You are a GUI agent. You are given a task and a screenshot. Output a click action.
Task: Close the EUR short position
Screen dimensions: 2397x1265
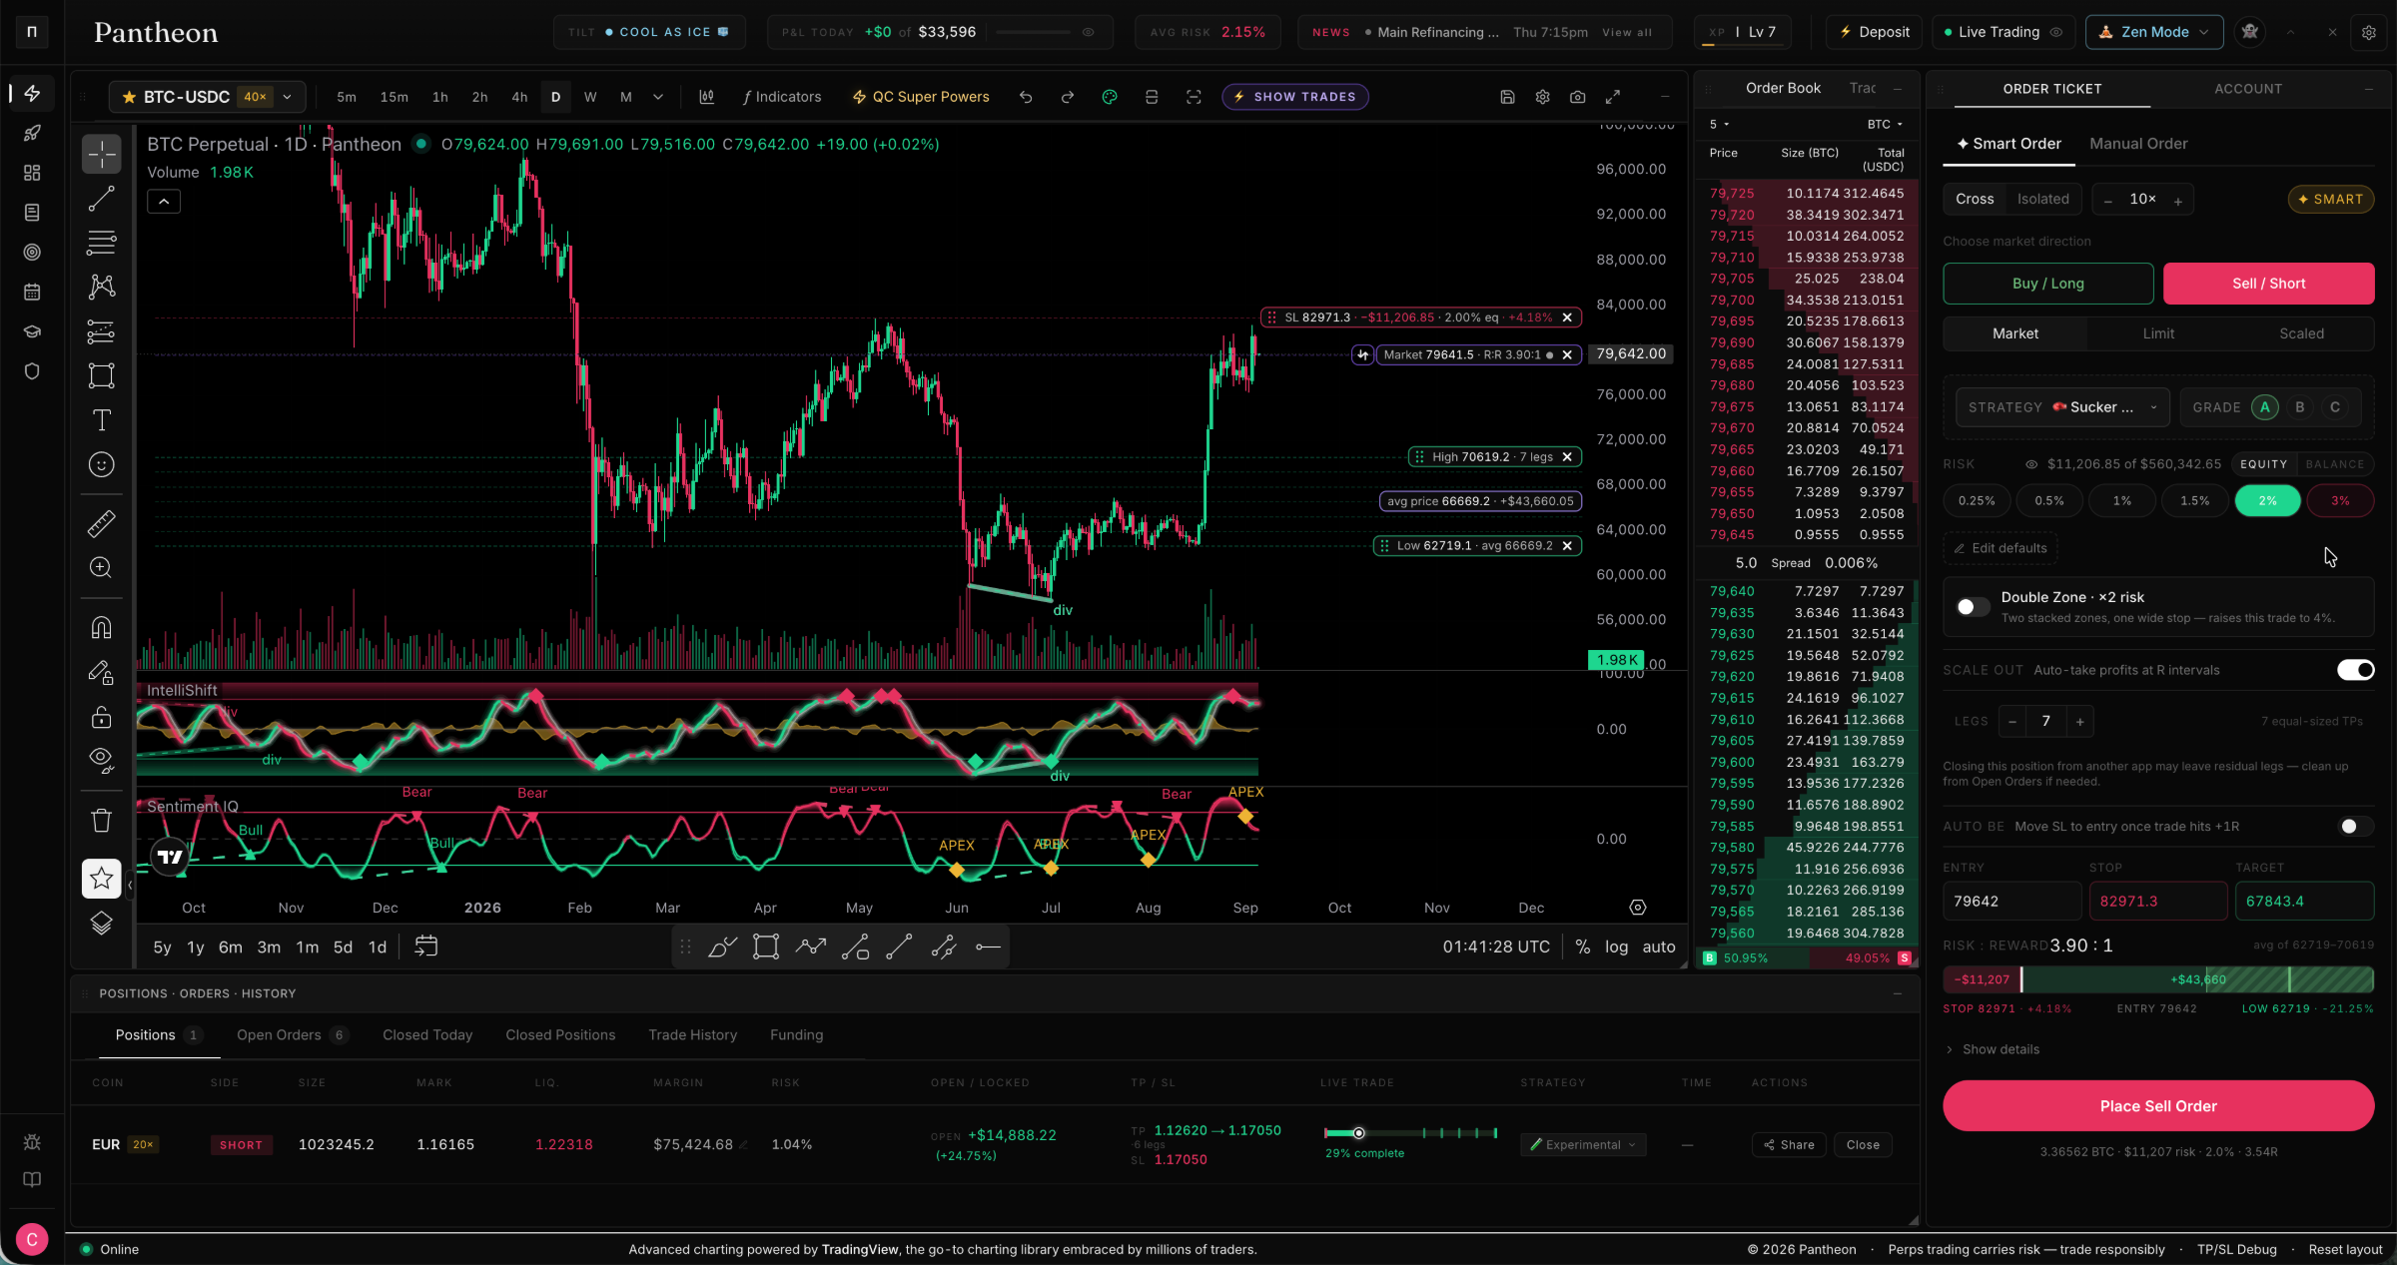(1863, 1145)
